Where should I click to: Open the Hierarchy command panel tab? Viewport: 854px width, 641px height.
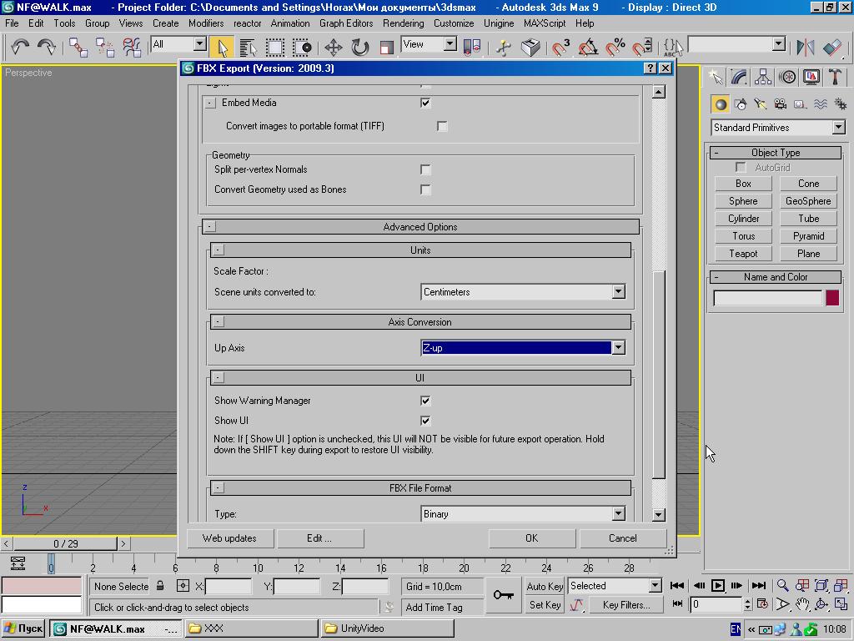(763, 77)
